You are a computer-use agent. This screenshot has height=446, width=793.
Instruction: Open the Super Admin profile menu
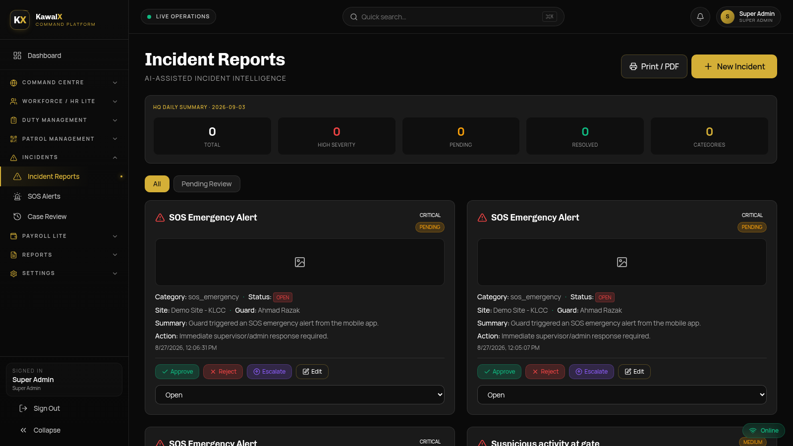[x=748, y=17]
